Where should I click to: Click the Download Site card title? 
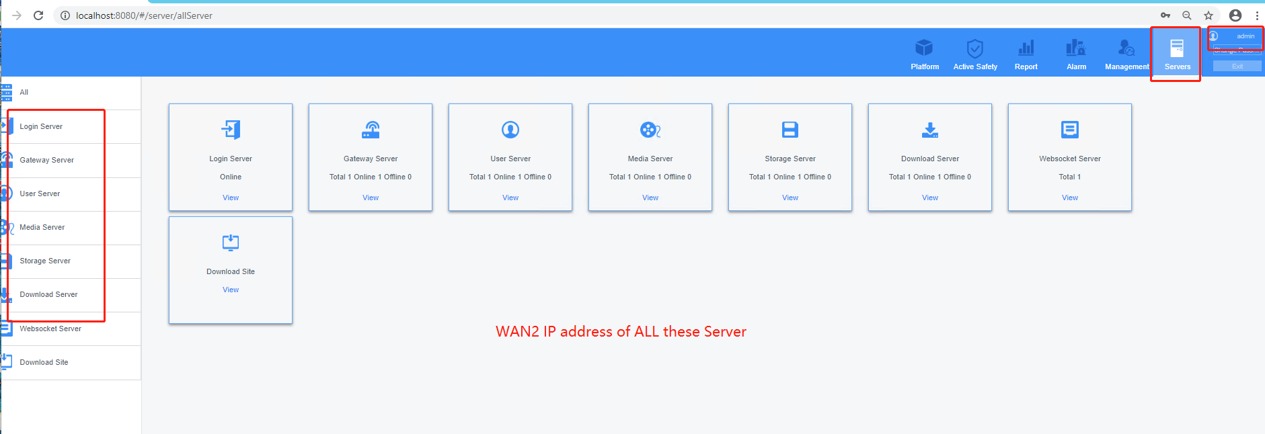[x=231, y=271]
